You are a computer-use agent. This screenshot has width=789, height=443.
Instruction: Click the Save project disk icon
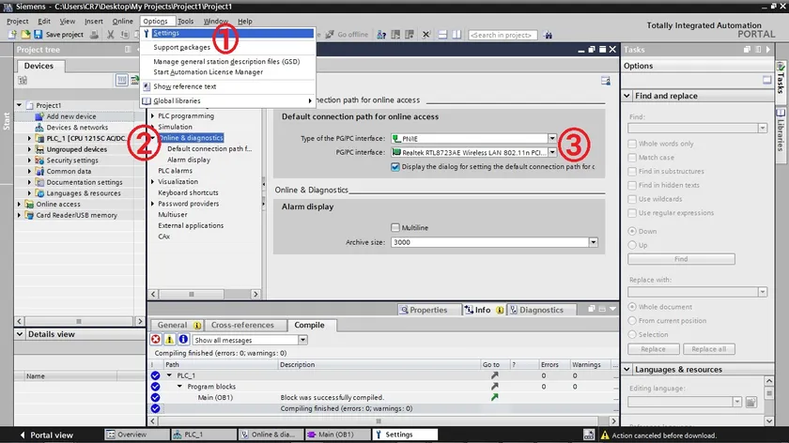(39, 35)
